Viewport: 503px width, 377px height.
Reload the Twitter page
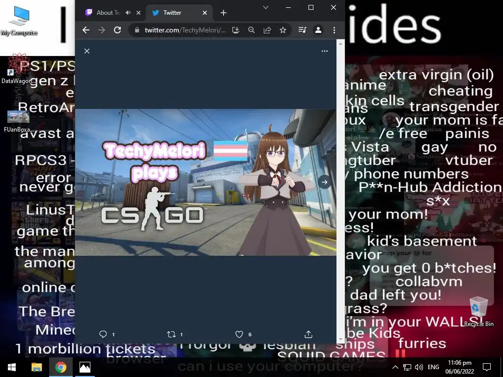(x=117, y=30)
